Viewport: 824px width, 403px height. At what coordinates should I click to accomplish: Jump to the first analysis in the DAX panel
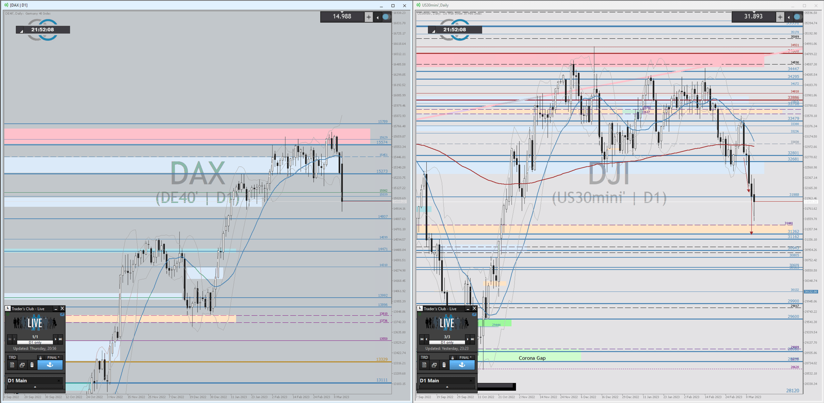coord(10,339)
